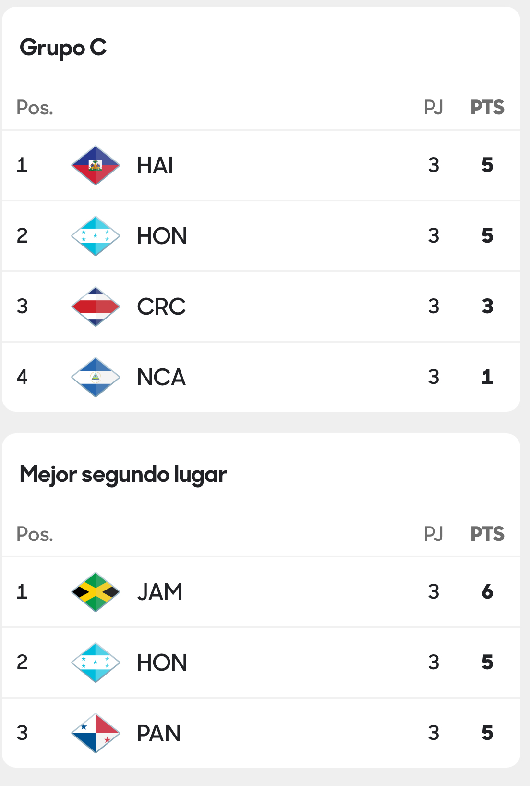
Task: Click Pos. header in Mejor segundo lugar
Action: [x=35, y=534]
